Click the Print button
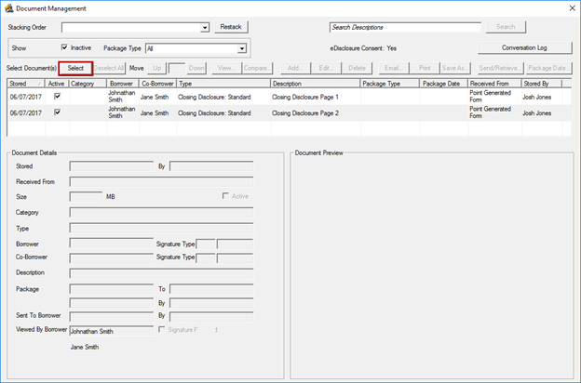This screenshot has width=581, height=383. 425,68
